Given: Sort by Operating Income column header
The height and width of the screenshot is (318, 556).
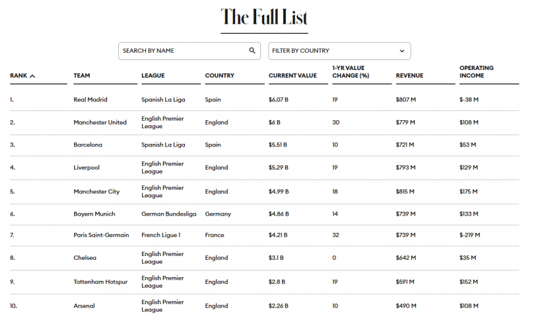Looking at the screenshot, I should (x=476, y=71).
